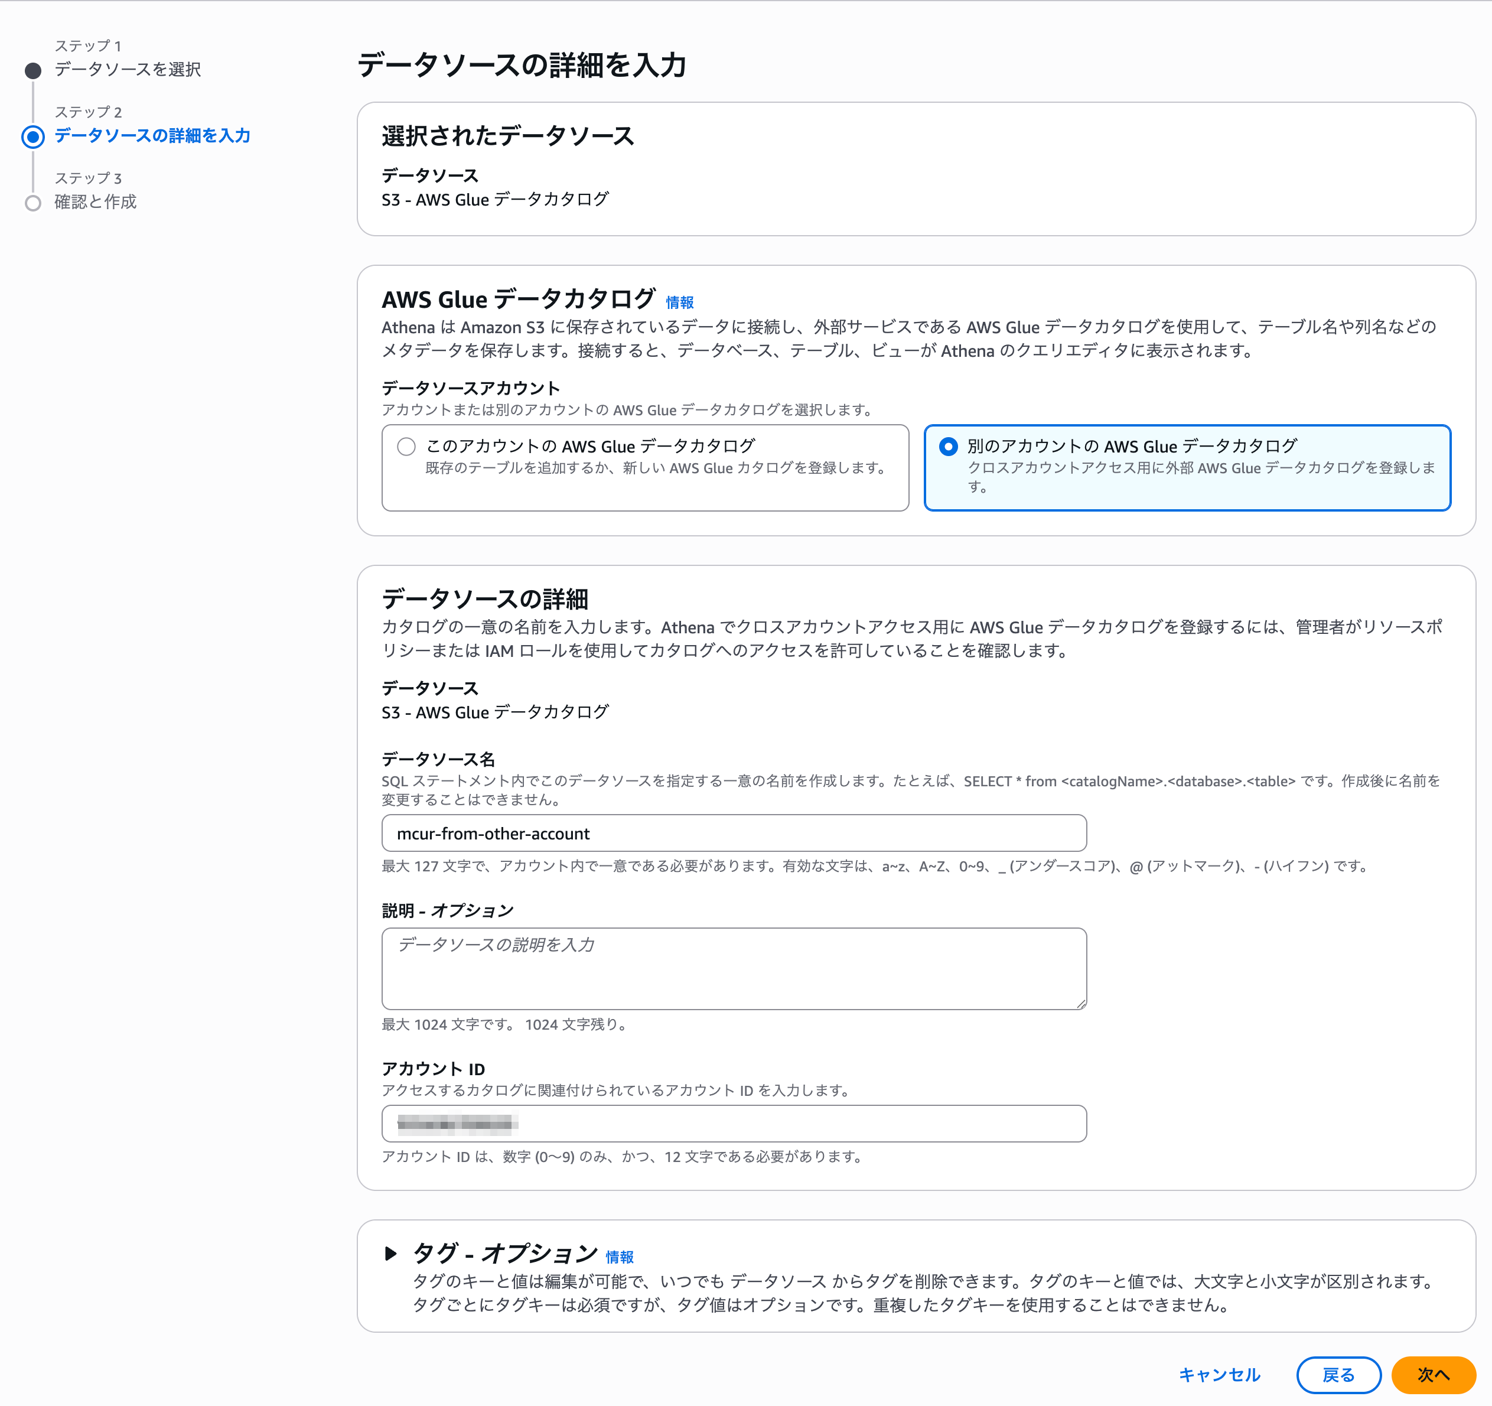The image size is (1492, 1406).
Task: Click the データソース名 input field
Action: pyautogui.click(x=734, y=833)
